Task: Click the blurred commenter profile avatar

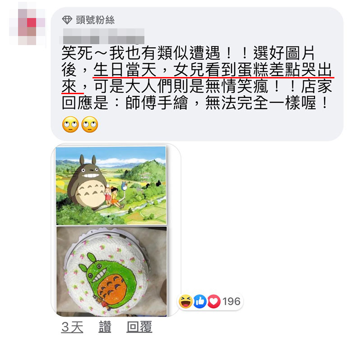Action: 27,23
